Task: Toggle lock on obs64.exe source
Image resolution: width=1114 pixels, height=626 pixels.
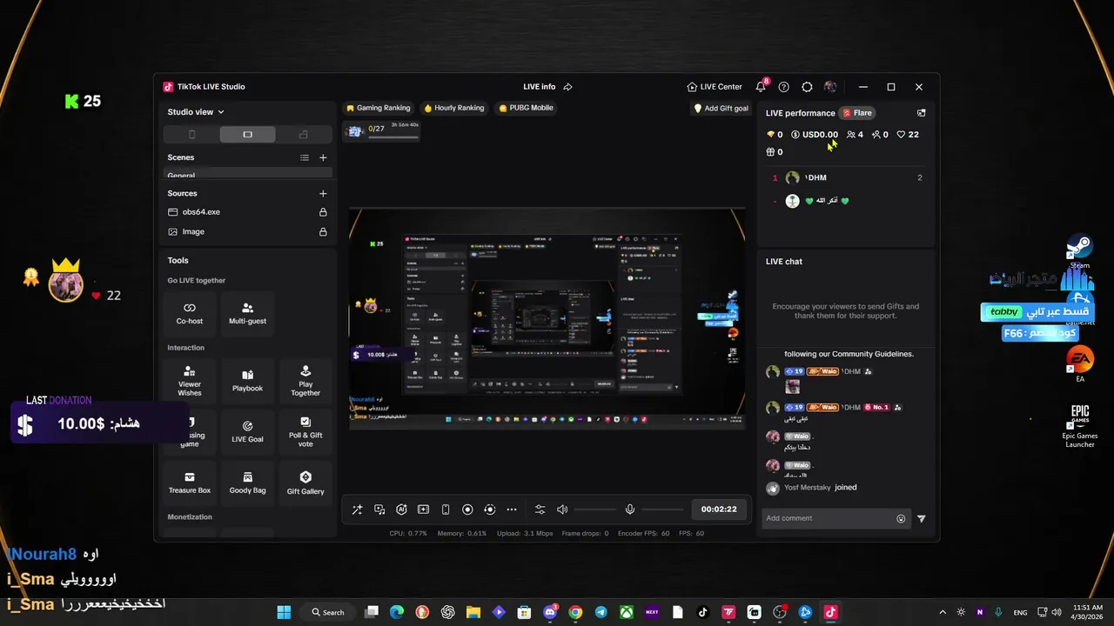Action: point(323,212)
